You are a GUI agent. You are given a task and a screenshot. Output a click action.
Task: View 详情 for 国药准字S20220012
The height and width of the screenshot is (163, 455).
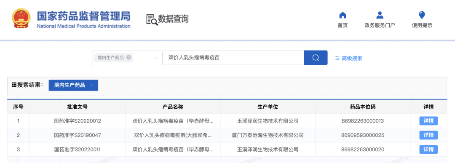point(428,121)
